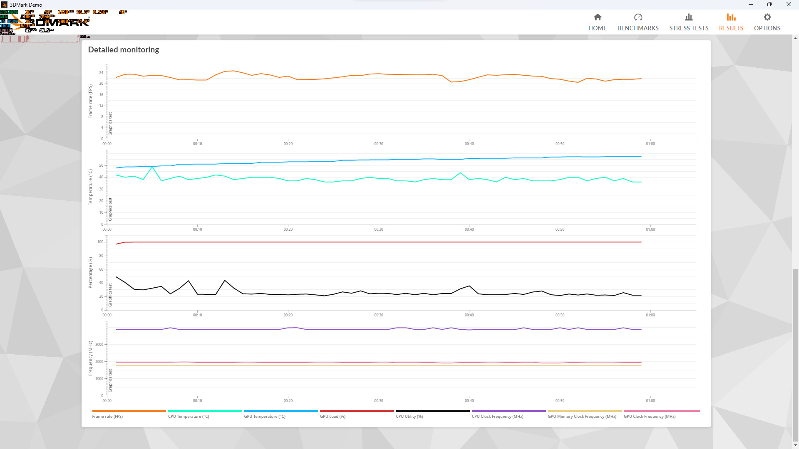Hide the CPU Utility (%) legend series
Viewport: 799px width, 449px height.
(x=409, y=416)
